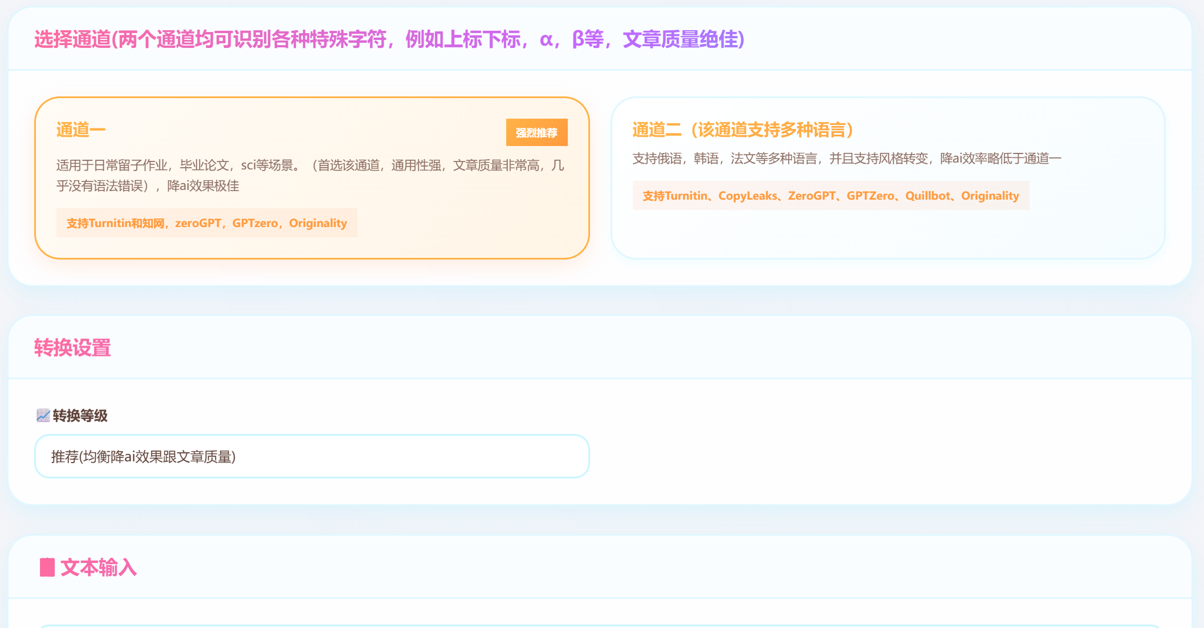
Task: Select the 通道一 channel card
Action: [x=312, y=178]
